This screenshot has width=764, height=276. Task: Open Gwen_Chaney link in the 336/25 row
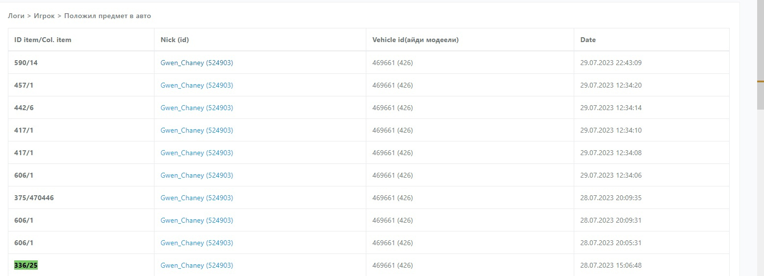point(197,265)
